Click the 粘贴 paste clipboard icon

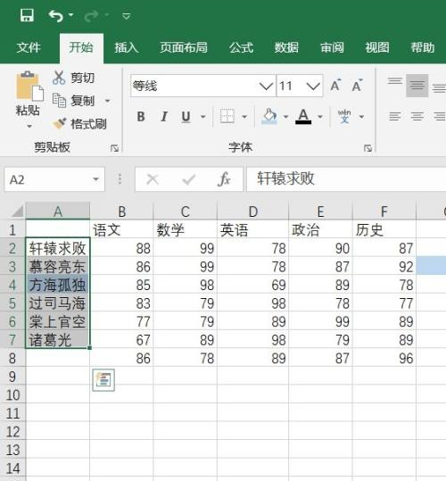[x=29, y=86]
